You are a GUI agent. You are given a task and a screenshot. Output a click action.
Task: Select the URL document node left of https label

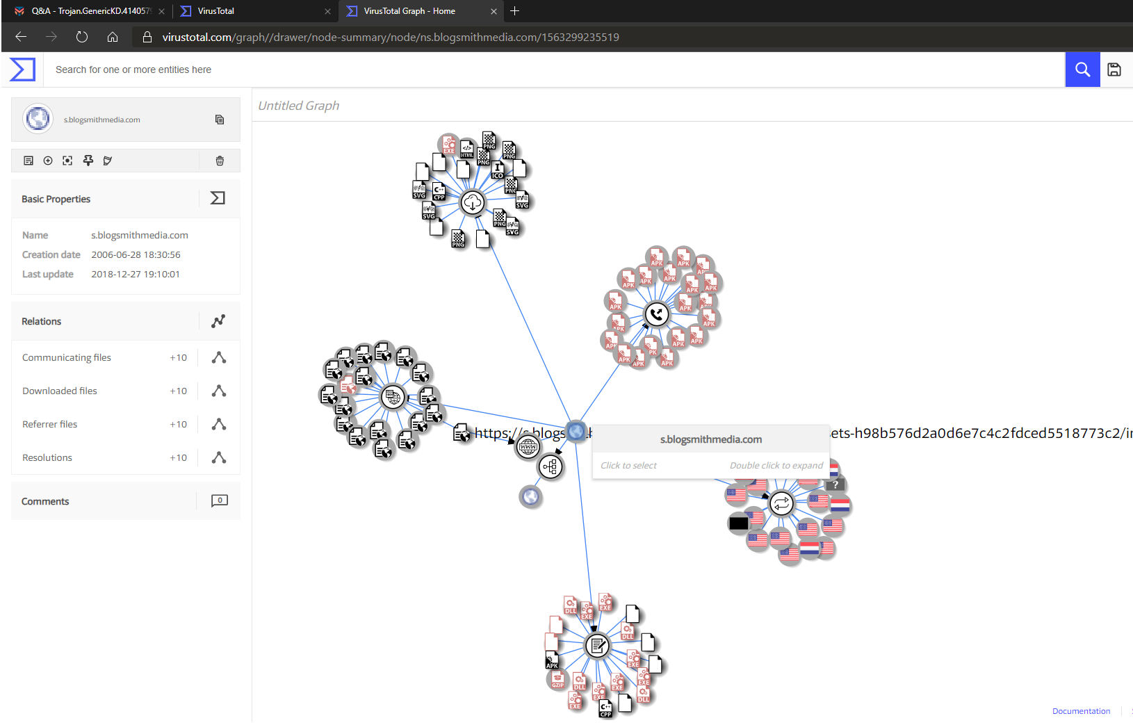coord(462,434)
